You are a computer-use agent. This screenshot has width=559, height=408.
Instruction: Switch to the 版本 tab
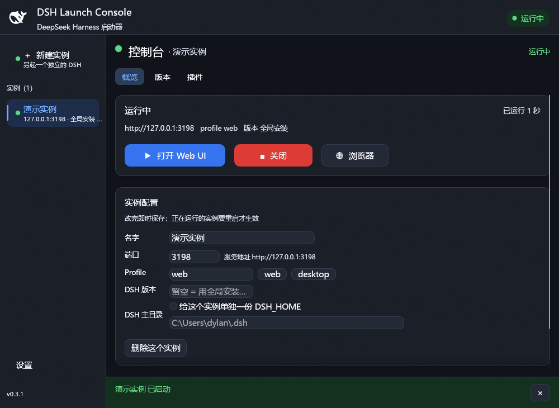163,77
